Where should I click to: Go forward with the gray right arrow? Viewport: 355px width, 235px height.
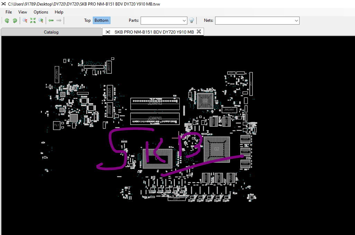coord(59,20)
